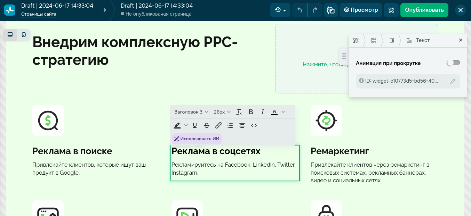Open the text alignment option

tap(242, 125)
